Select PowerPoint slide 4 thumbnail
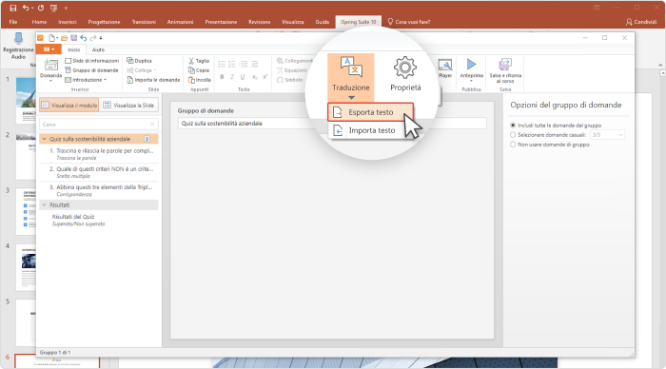 [26, 266]
